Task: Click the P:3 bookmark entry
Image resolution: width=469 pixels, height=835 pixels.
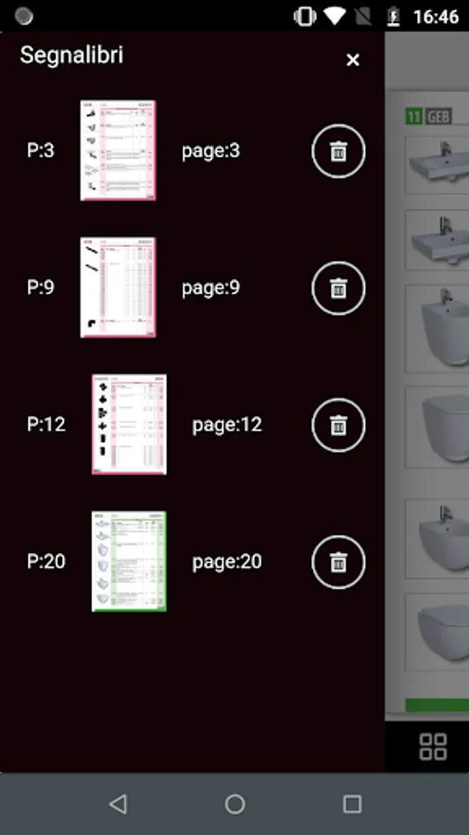Action: [41, 151]
